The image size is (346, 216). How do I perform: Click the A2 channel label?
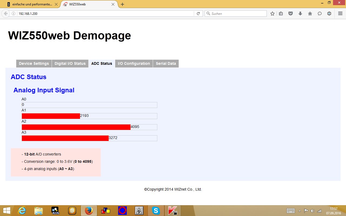24,121
